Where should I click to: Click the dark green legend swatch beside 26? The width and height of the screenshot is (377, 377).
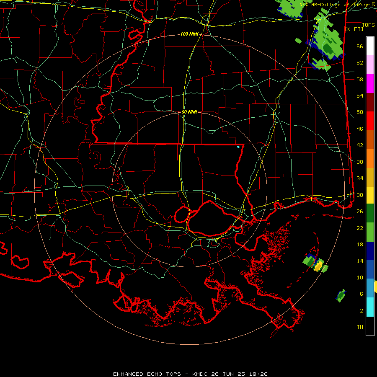[370, 213]
